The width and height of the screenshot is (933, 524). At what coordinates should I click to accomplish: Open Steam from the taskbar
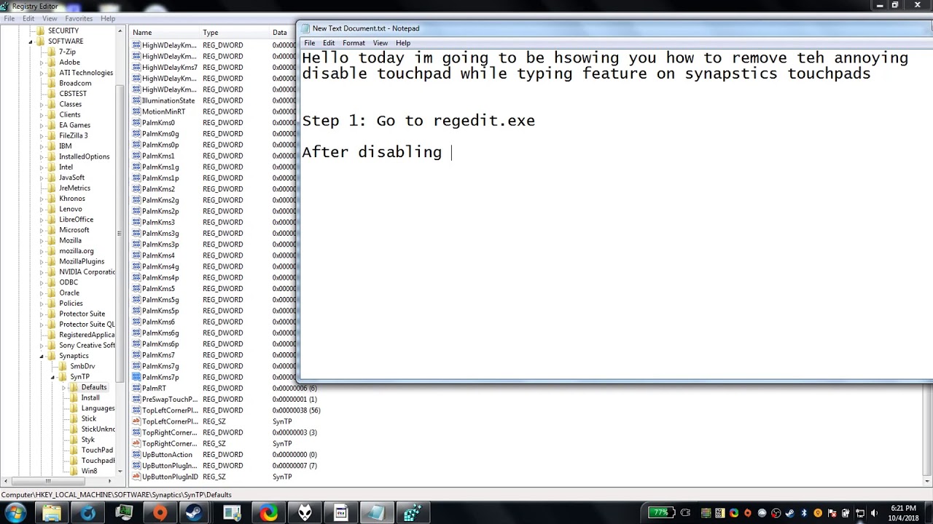195,513
